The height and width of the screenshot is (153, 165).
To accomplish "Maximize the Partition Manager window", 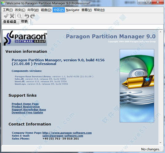I will click(148, 2).
